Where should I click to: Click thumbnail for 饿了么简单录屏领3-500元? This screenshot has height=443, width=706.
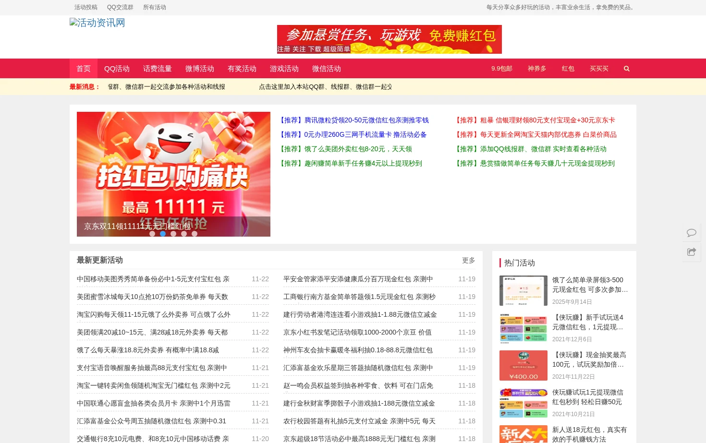(x=523, y=290)
